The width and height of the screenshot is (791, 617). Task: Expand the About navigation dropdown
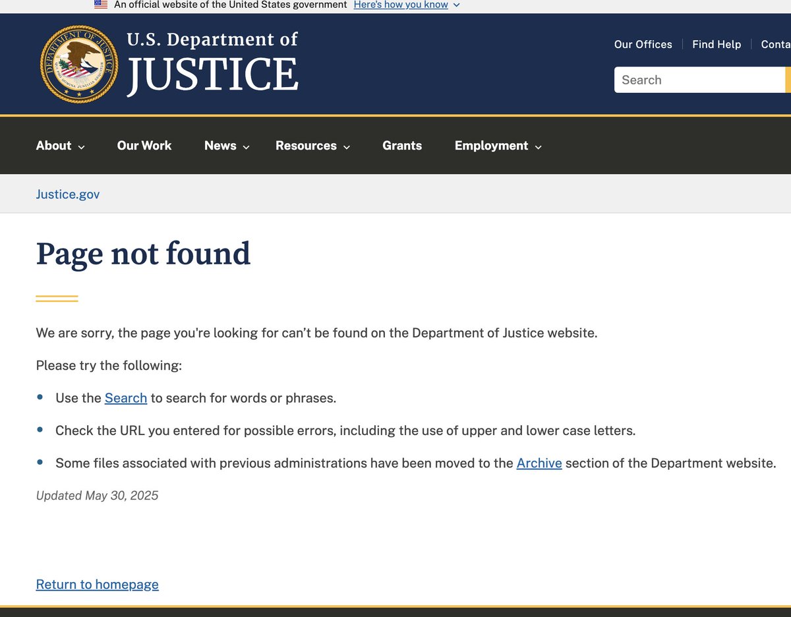(x=60, y=146)
